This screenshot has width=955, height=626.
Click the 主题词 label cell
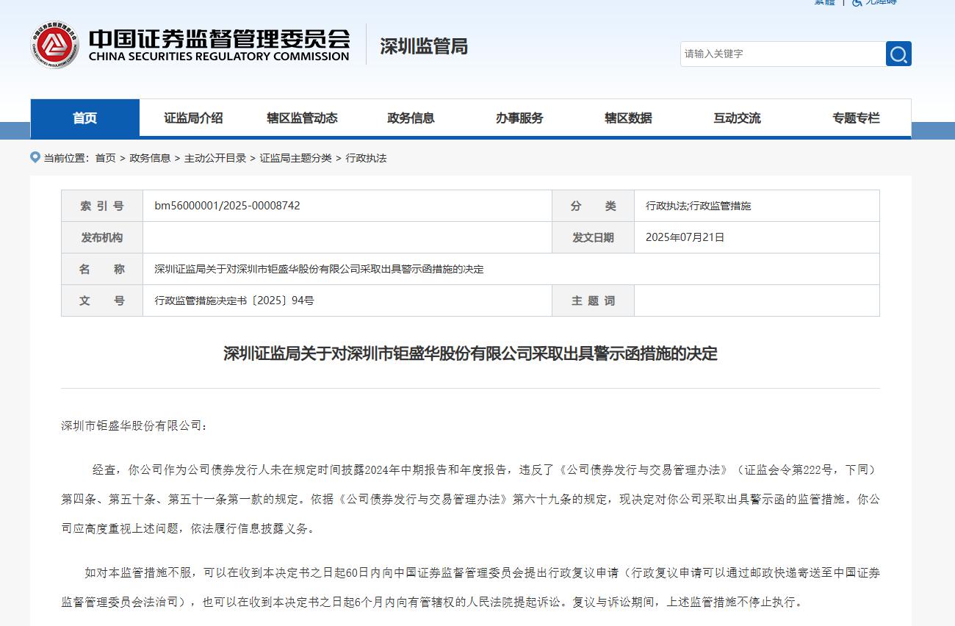[593, 301]
